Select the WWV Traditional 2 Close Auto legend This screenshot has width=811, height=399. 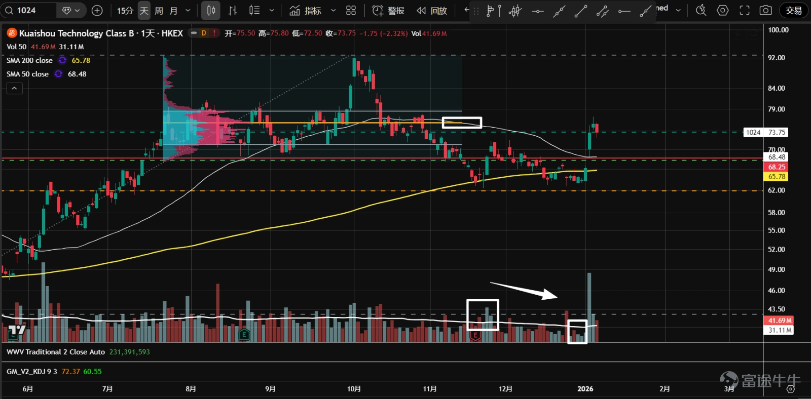click(56, 352)
